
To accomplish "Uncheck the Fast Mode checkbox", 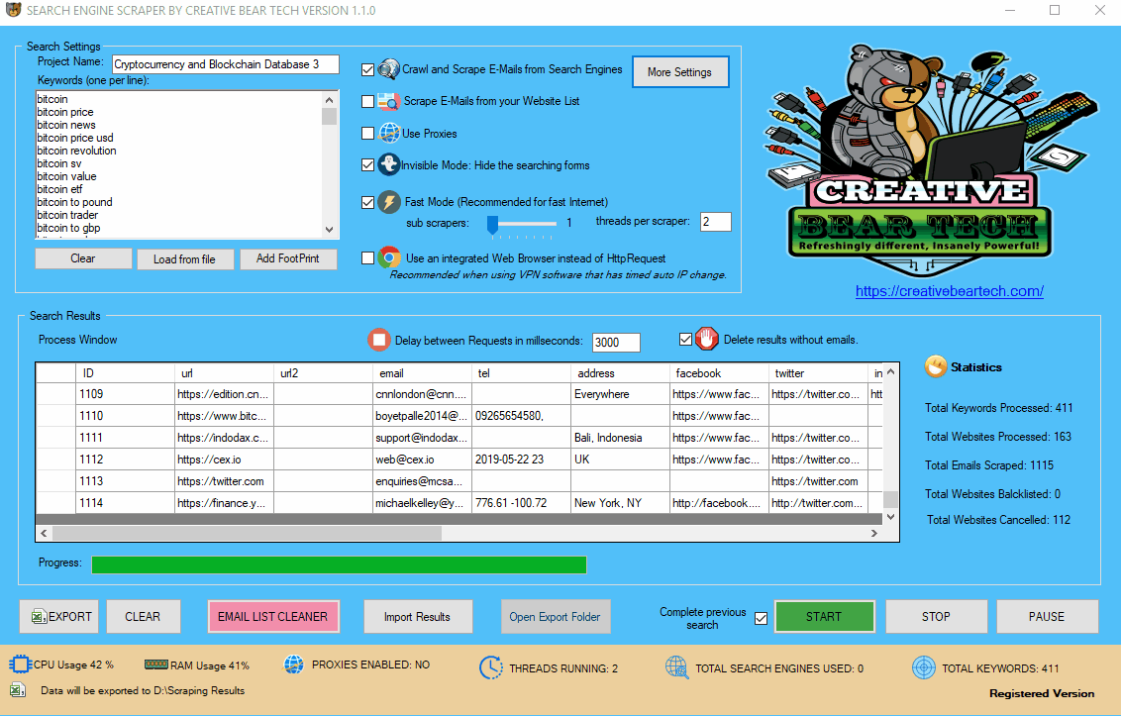I will 367,202.
